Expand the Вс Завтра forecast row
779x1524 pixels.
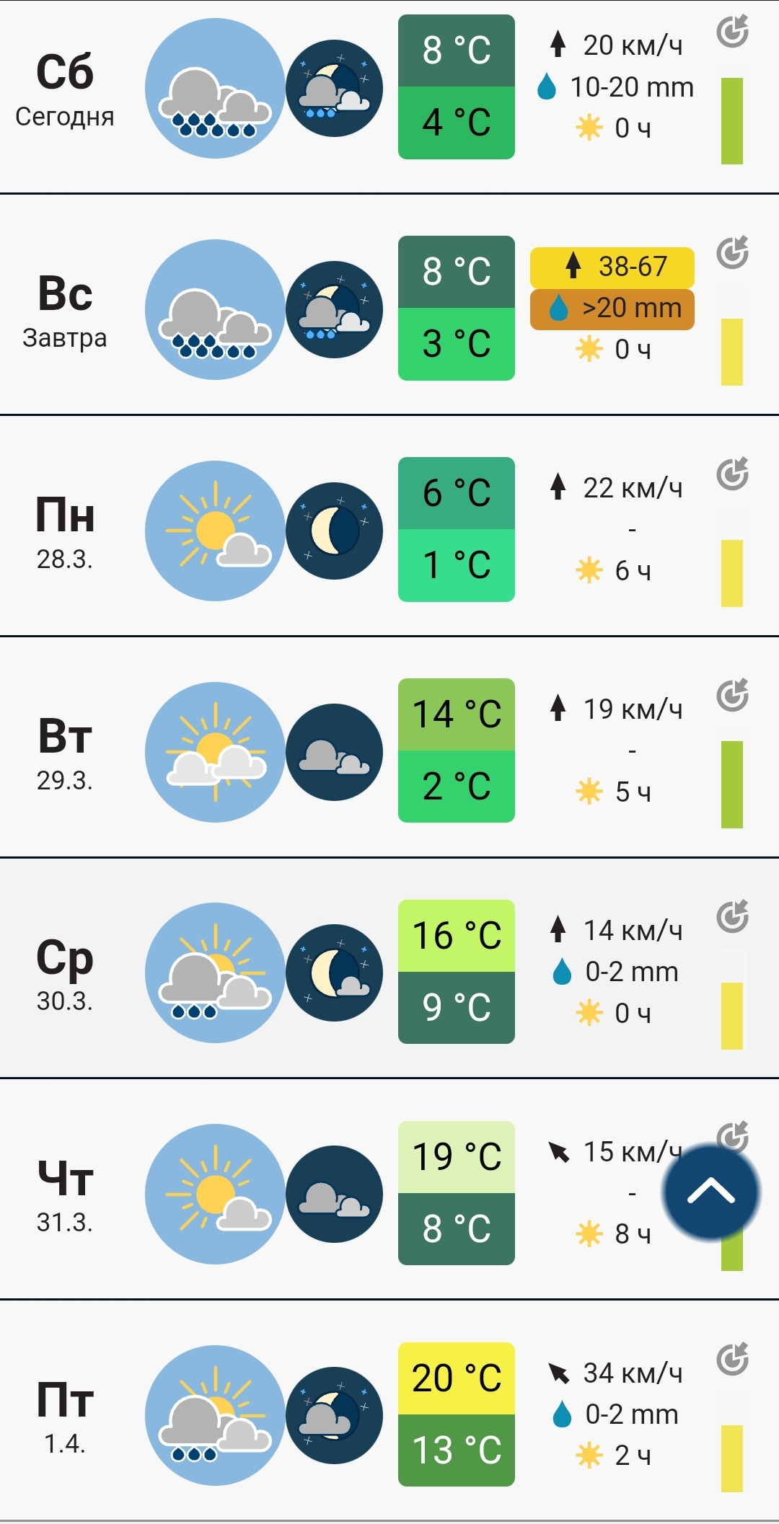click(x=65, y=310)
